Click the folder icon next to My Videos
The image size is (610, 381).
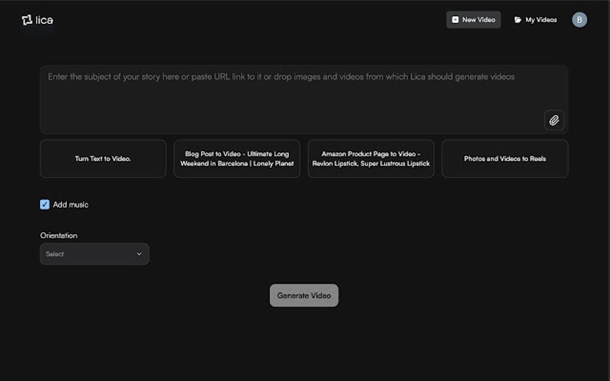tap(517, 19)
